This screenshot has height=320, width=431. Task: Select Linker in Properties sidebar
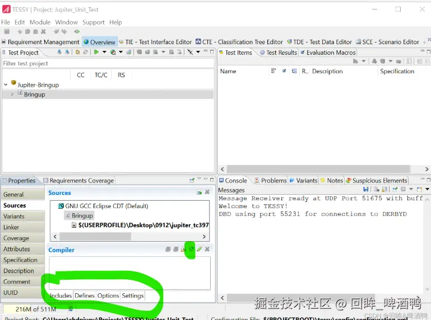(23, 227)
